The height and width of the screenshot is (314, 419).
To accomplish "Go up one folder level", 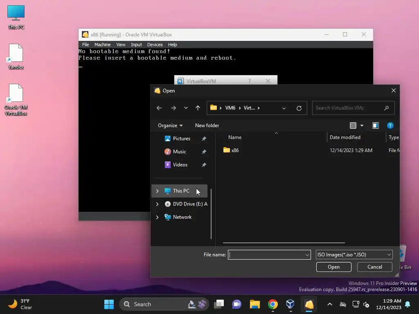I will pyautogui.click(x=198, y=108).
